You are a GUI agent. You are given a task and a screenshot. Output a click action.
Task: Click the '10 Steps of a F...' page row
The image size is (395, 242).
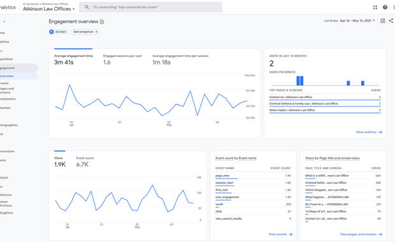click(343, 211)
